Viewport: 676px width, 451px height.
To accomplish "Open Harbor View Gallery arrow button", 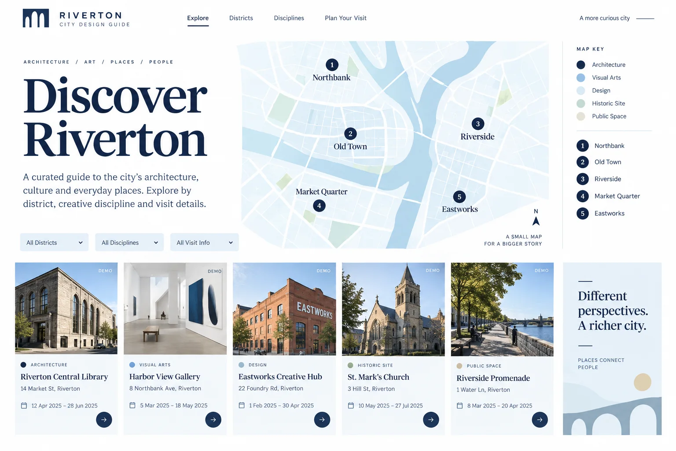I will tap(213, 420).
